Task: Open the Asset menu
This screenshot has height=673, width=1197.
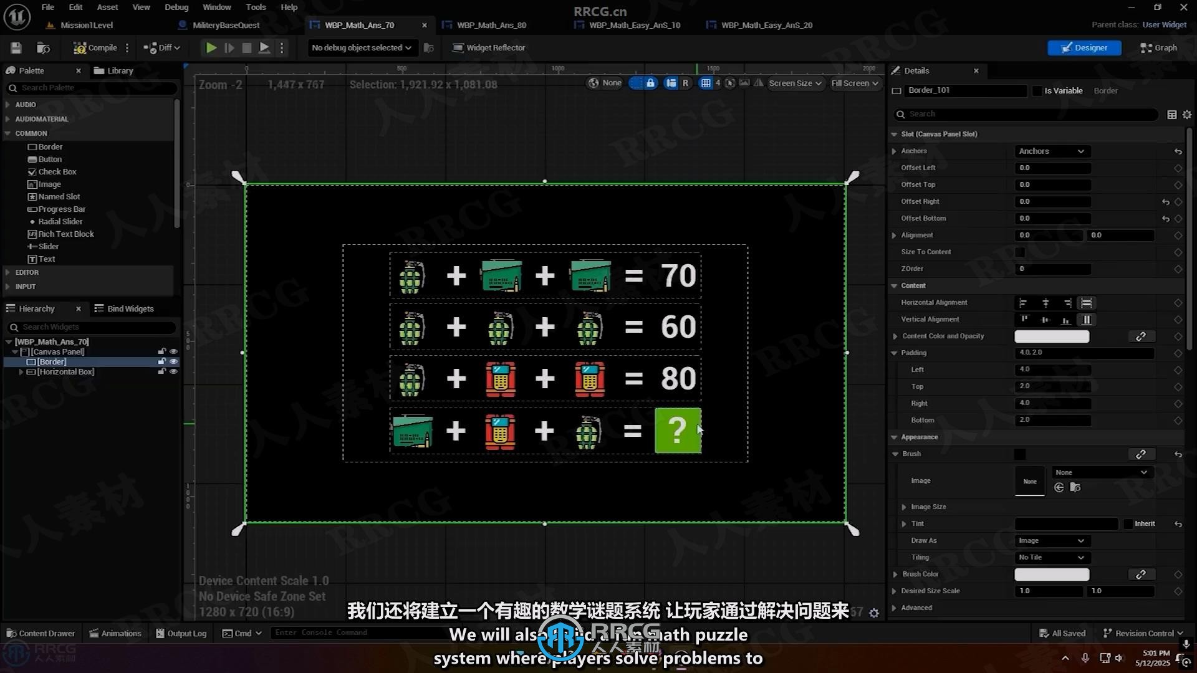Action: [107, 7]
